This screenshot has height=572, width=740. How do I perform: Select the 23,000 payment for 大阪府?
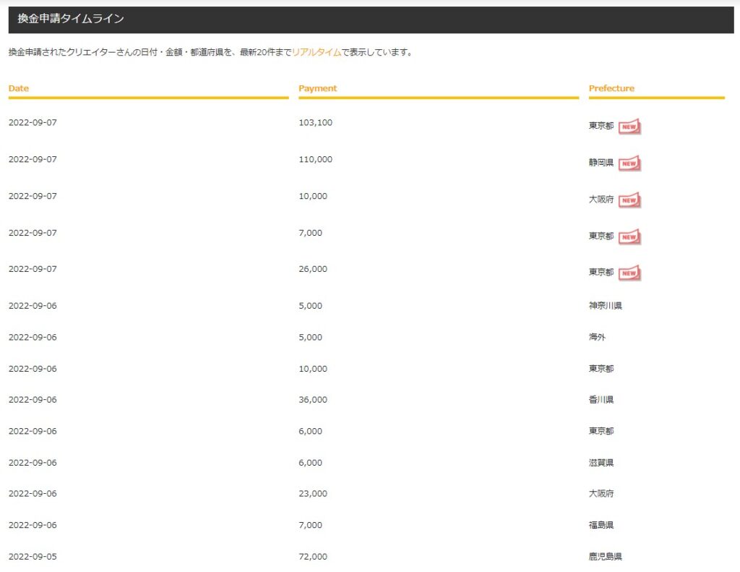click(x=312, y=493)
